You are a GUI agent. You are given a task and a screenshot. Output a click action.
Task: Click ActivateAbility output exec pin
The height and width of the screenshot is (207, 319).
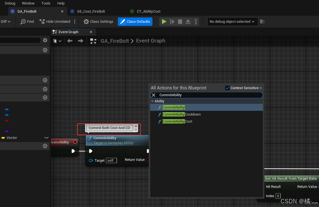(73, 151)
